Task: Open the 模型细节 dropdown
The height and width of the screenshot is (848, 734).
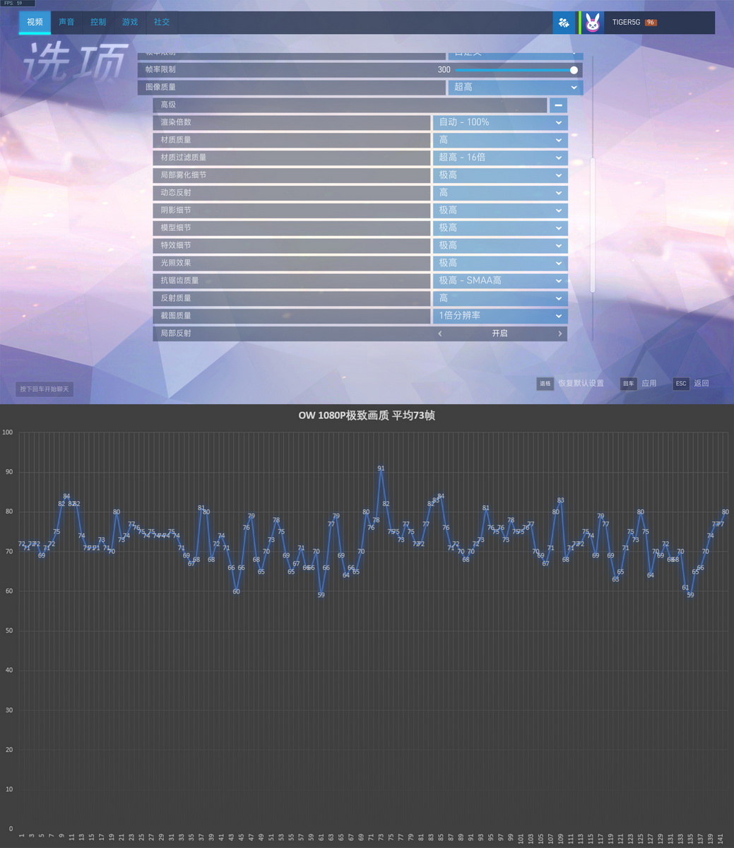Action: 500,228
